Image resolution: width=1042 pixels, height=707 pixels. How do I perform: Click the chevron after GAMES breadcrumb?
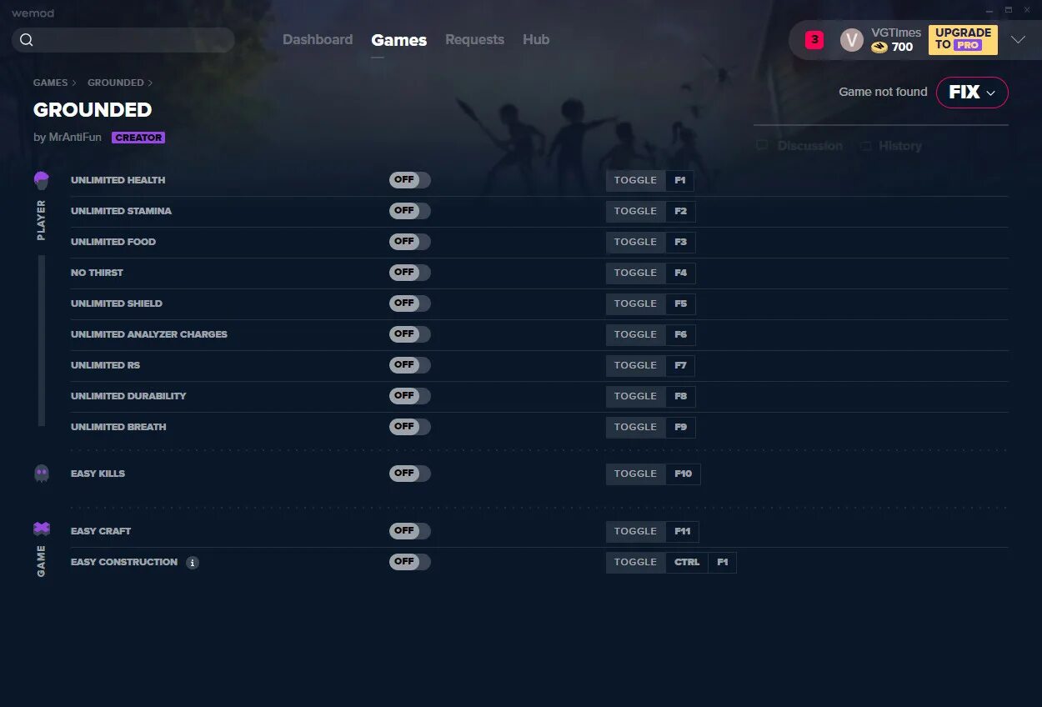[74, 83]
